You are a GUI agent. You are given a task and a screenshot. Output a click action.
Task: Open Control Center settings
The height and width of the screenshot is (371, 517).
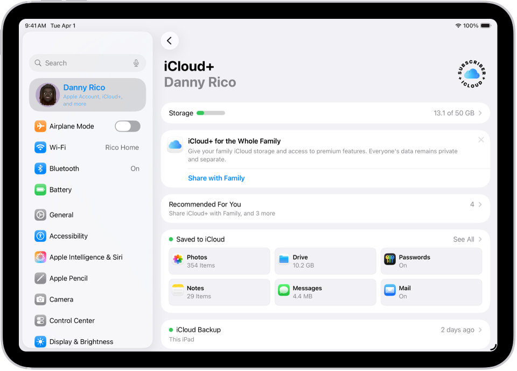point(87,320)
